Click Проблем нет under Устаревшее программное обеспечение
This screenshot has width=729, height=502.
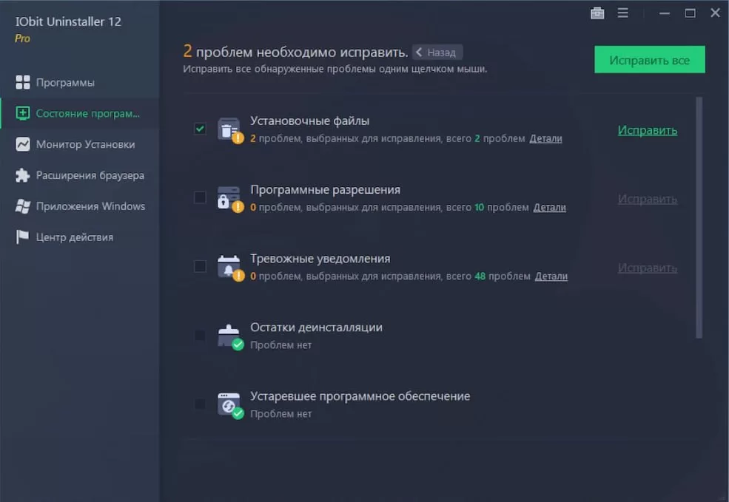(280, 414)
